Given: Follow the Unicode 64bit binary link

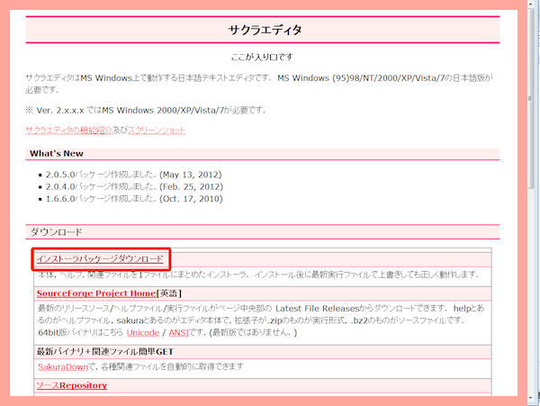Looking at the screenshot, I should [x=143, y=333].
